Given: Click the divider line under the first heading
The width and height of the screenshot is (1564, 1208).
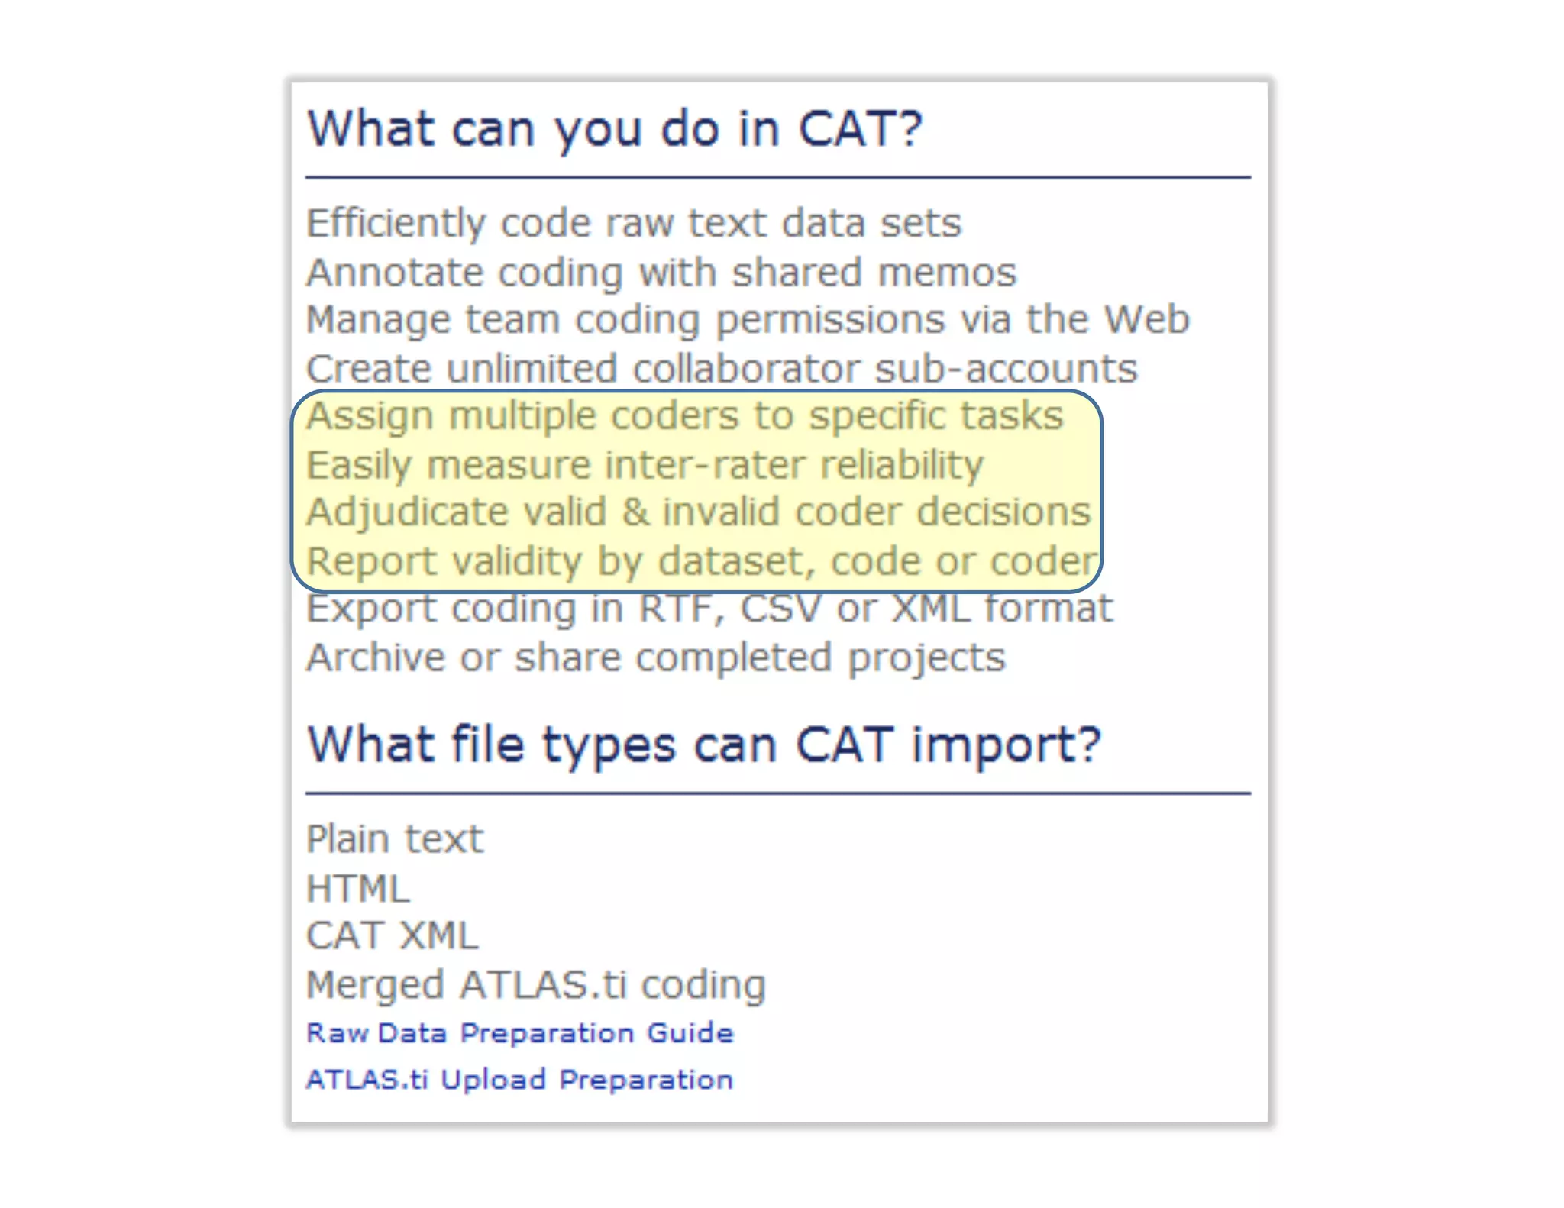Looking at the screenshot, I should pos(777,177).
